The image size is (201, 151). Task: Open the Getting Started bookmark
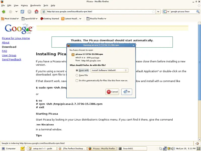(49, 19)
